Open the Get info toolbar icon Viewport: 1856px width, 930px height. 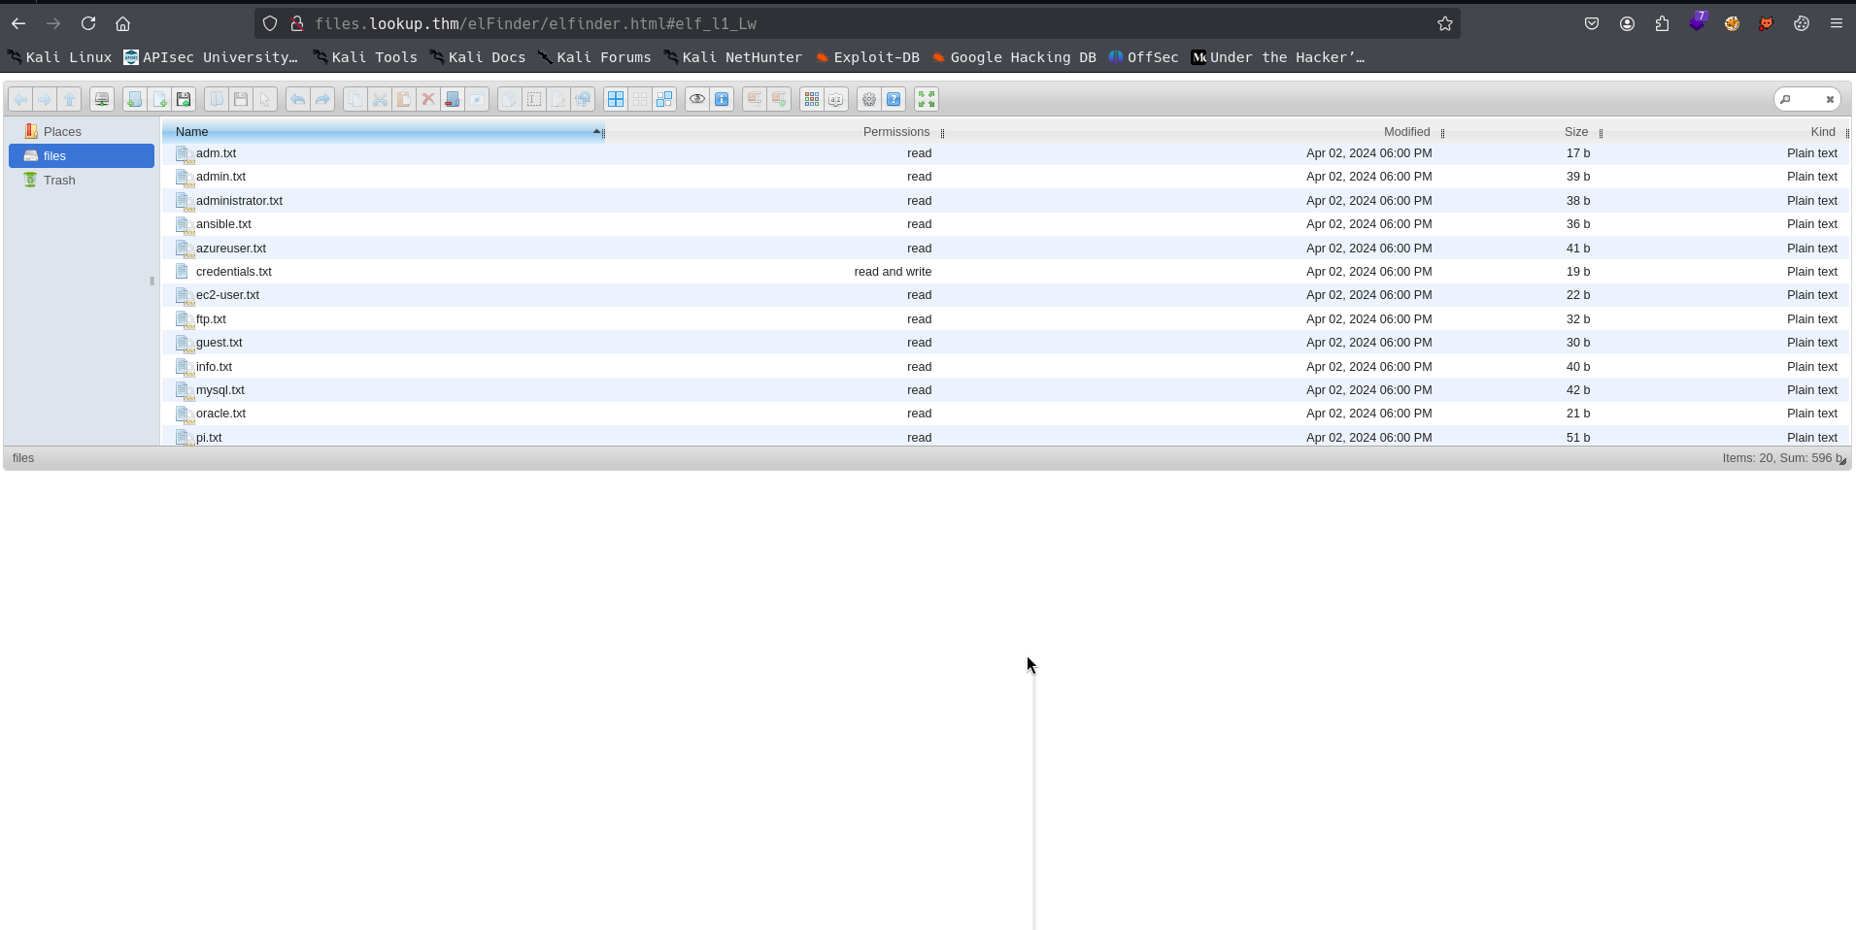(722, 99)
